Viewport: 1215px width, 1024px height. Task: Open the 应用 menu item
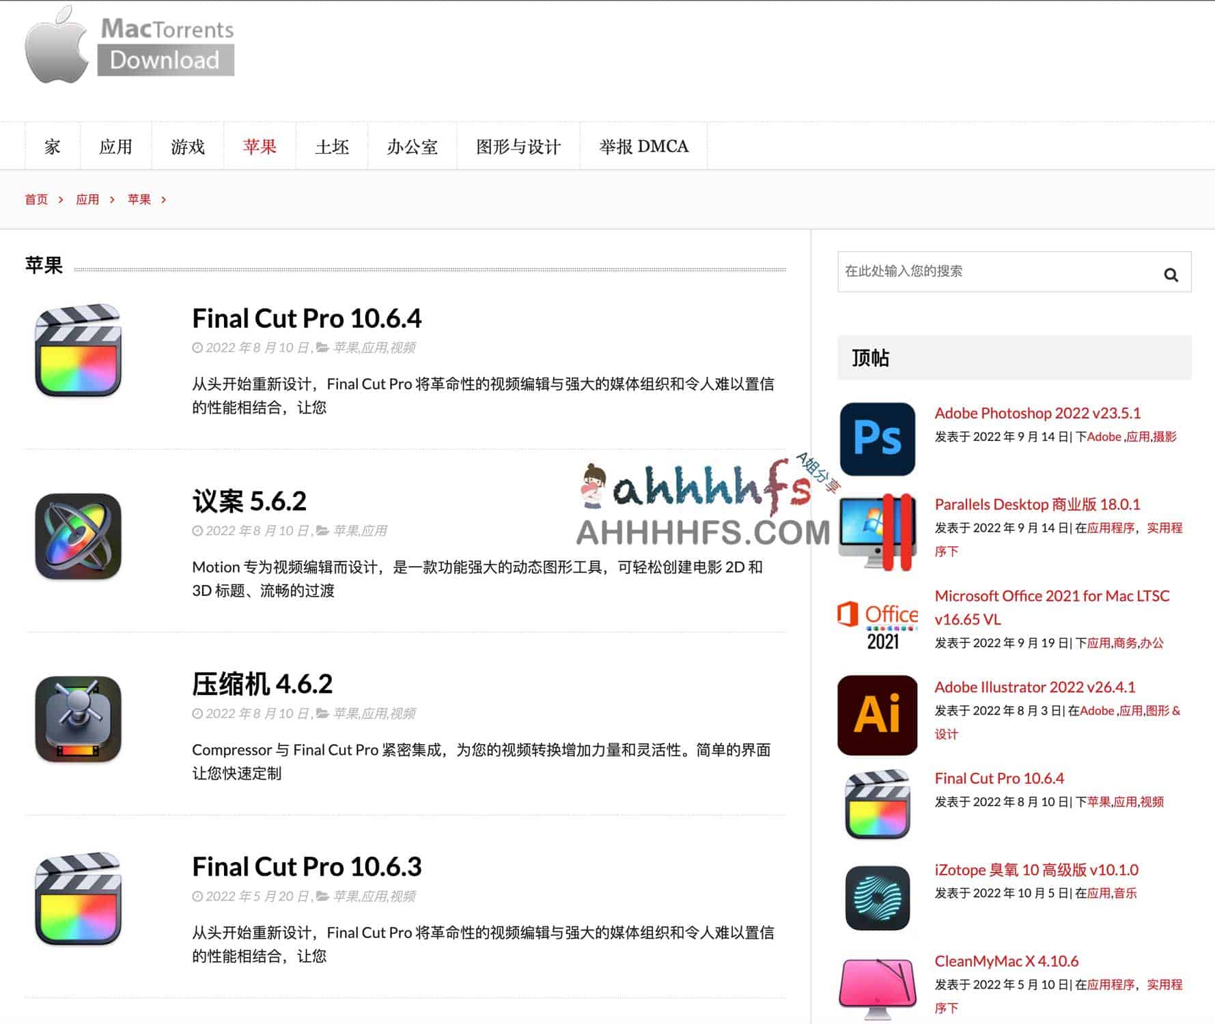[115, 147]
